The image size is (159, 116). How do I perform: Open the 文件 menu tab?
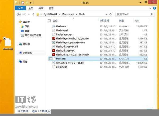click(x=20, y=8)
